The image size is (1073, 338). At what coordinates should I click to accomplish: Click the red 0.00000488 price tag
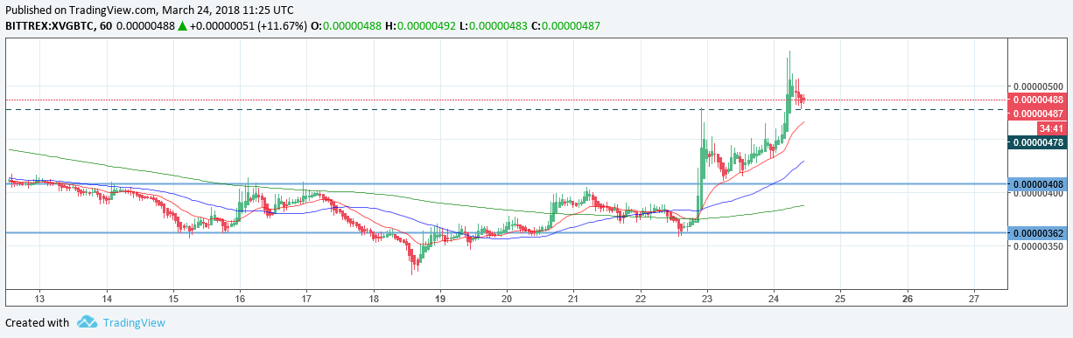point(1039,100)
